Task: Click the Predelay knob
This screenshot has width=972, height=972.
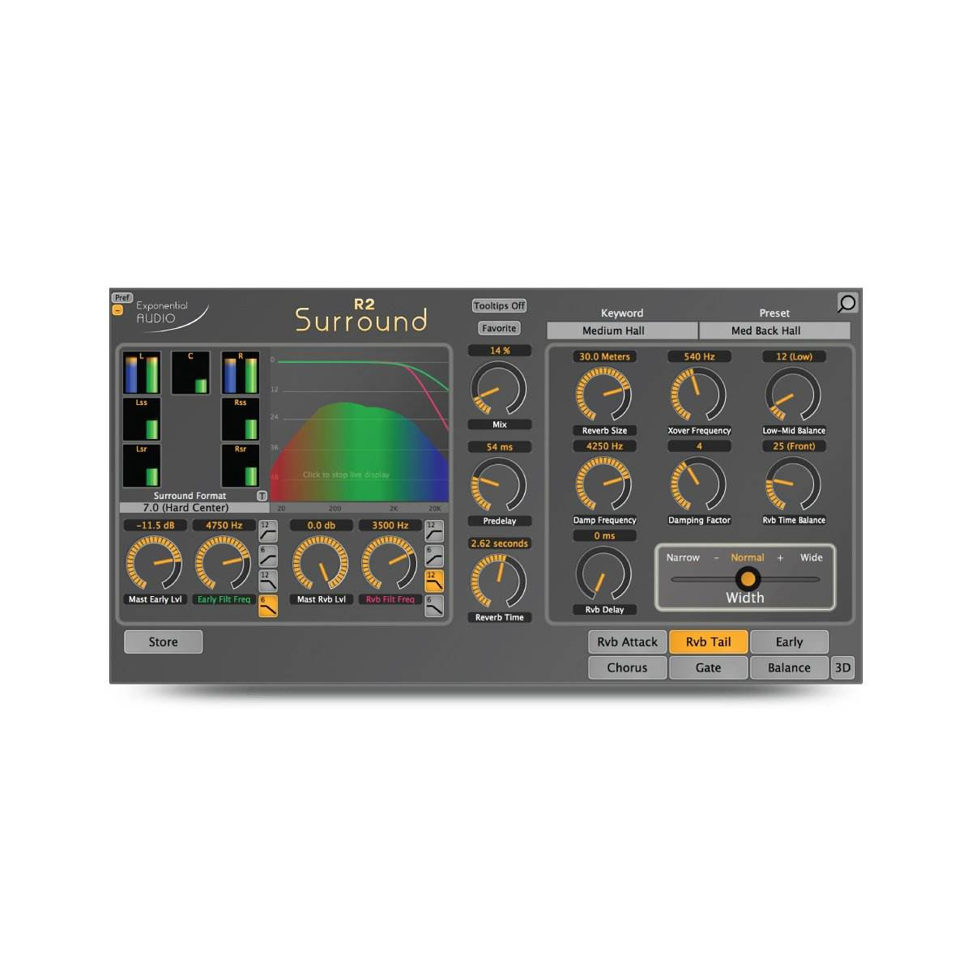Action: pos(499,485)
